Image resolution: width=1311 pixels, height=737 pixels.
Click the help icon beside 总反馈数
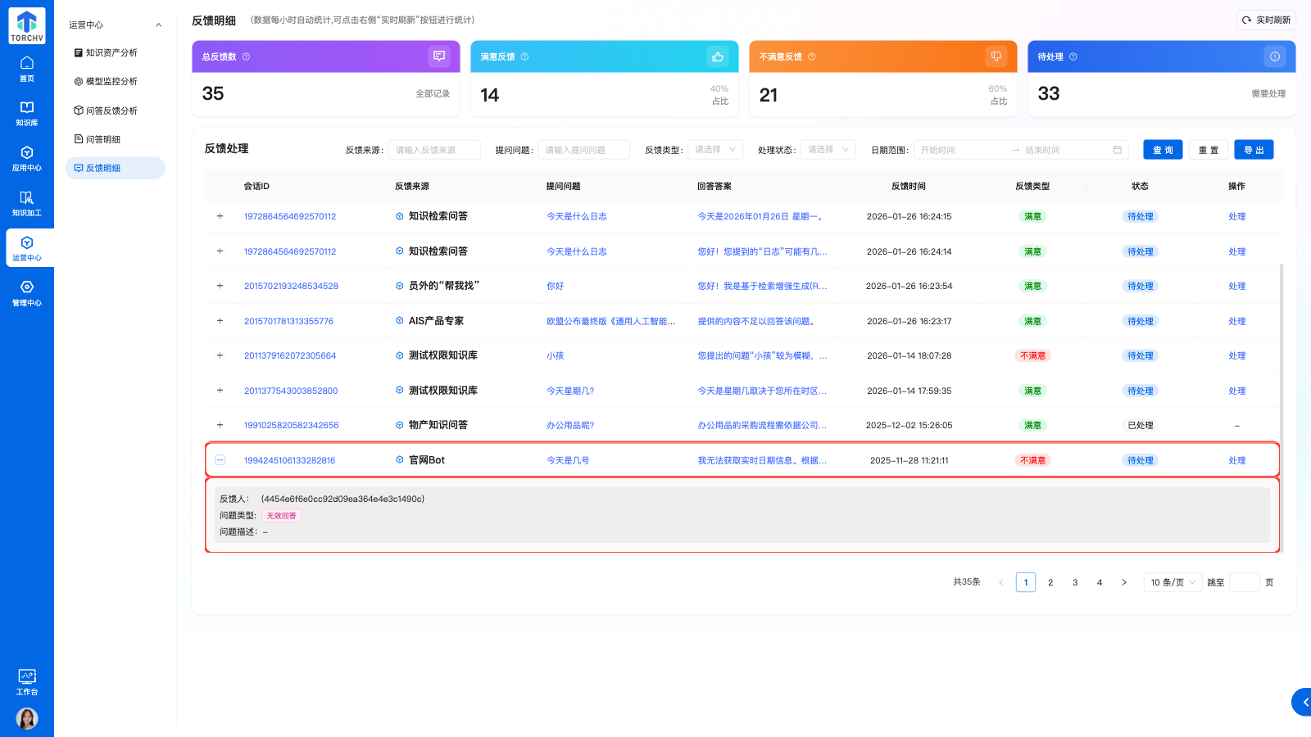click(246, 57)
